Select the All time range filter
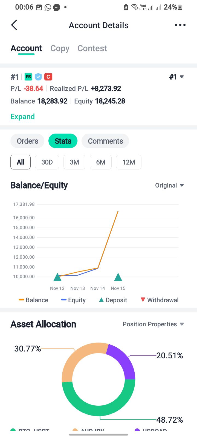This screenshot has height=438, width=197. pos(21,162)
